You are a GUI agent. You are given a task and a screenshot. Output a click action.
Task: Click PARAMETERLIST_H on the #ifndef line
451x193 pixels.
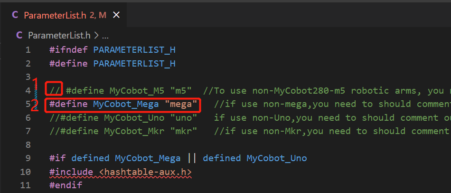pyautogui.click(x=134, y=49)
